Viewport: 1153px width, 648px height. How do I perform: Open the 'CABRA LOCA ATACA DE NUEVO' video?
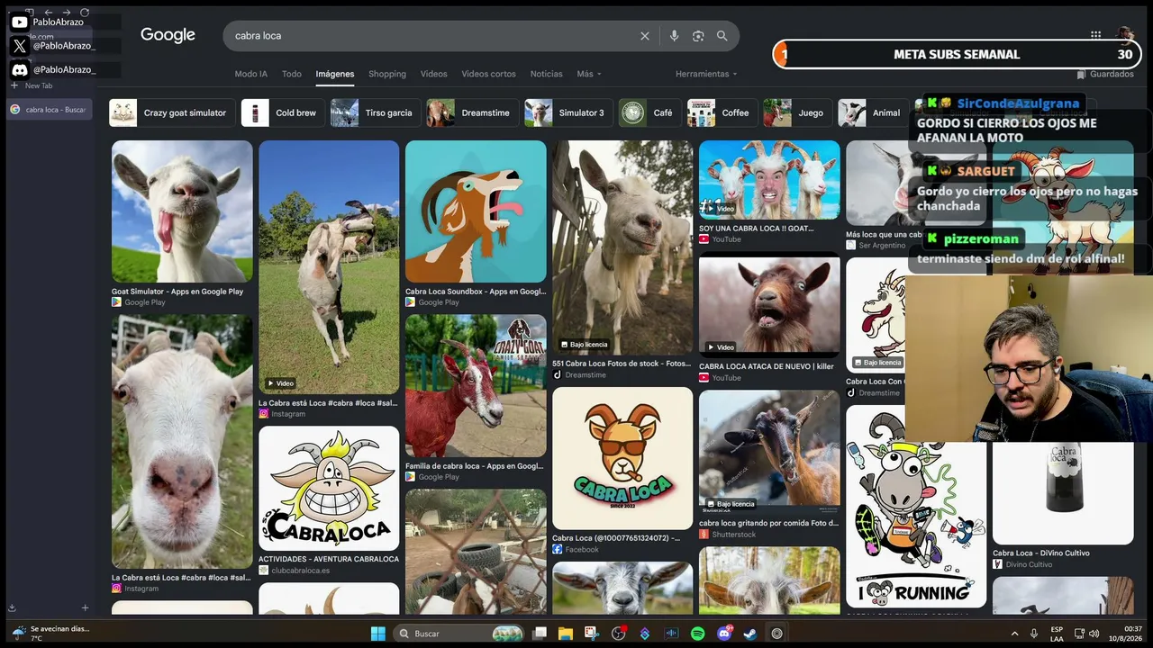click(769, 307)
